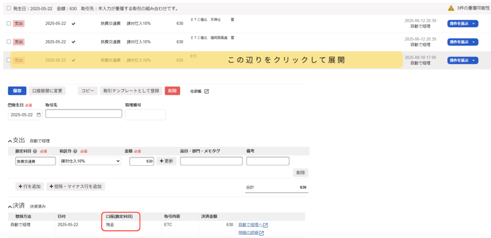
Task: Click the 行を追加 button
Action: (29, 186)
